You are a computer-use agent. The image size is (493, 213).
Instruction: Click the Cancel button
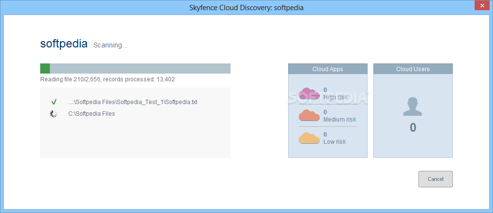pos(435,179)
